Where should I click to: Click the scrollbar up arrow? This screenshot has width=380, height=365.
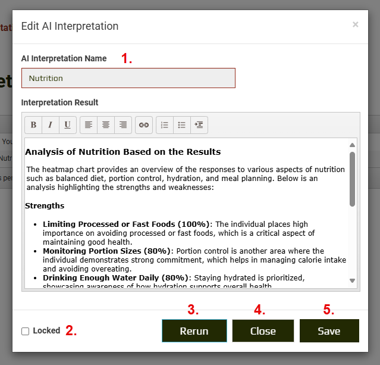(x=352, y=145)
